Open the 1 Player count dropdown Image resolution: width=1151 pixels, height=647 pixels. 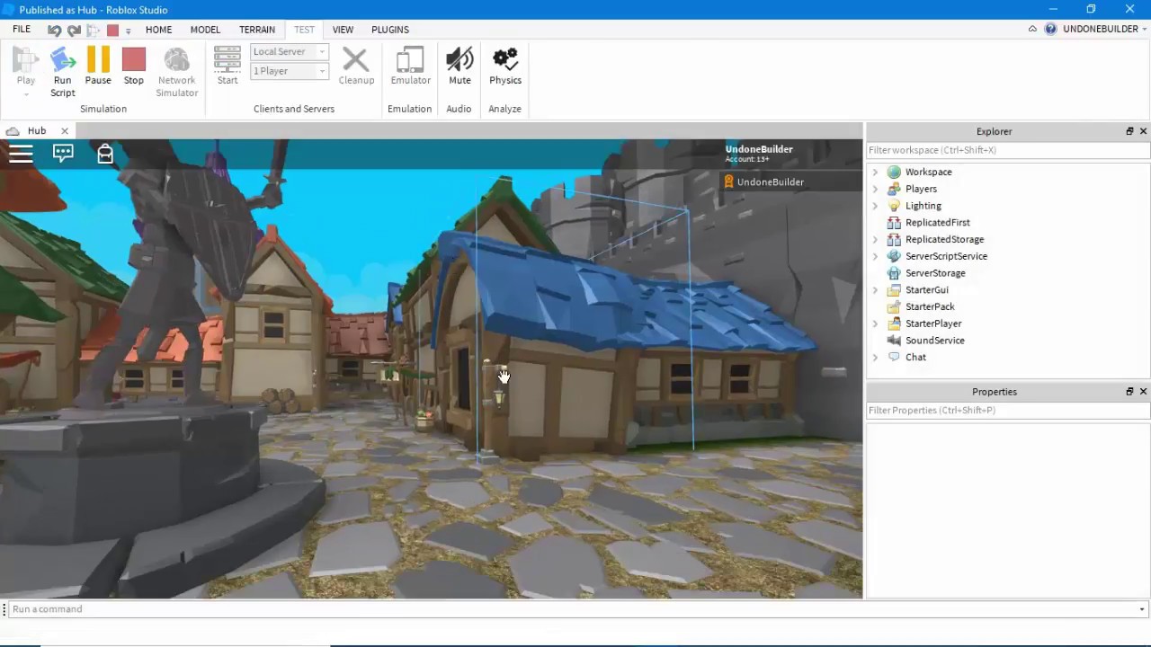290,71
